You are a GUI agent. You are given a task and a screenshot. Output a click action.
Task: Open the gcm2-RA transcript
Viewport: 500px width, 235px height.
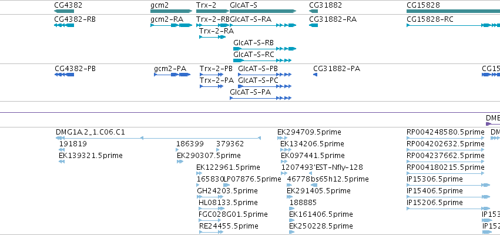(x=171, y=25)
